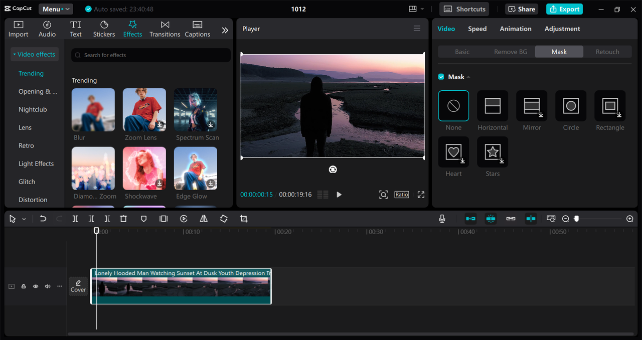Open the Text panel
642x340 pixels.
(76, 29)
